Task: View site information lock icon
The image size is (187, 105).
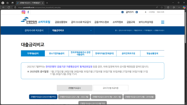Action: (x=15, y=7)
